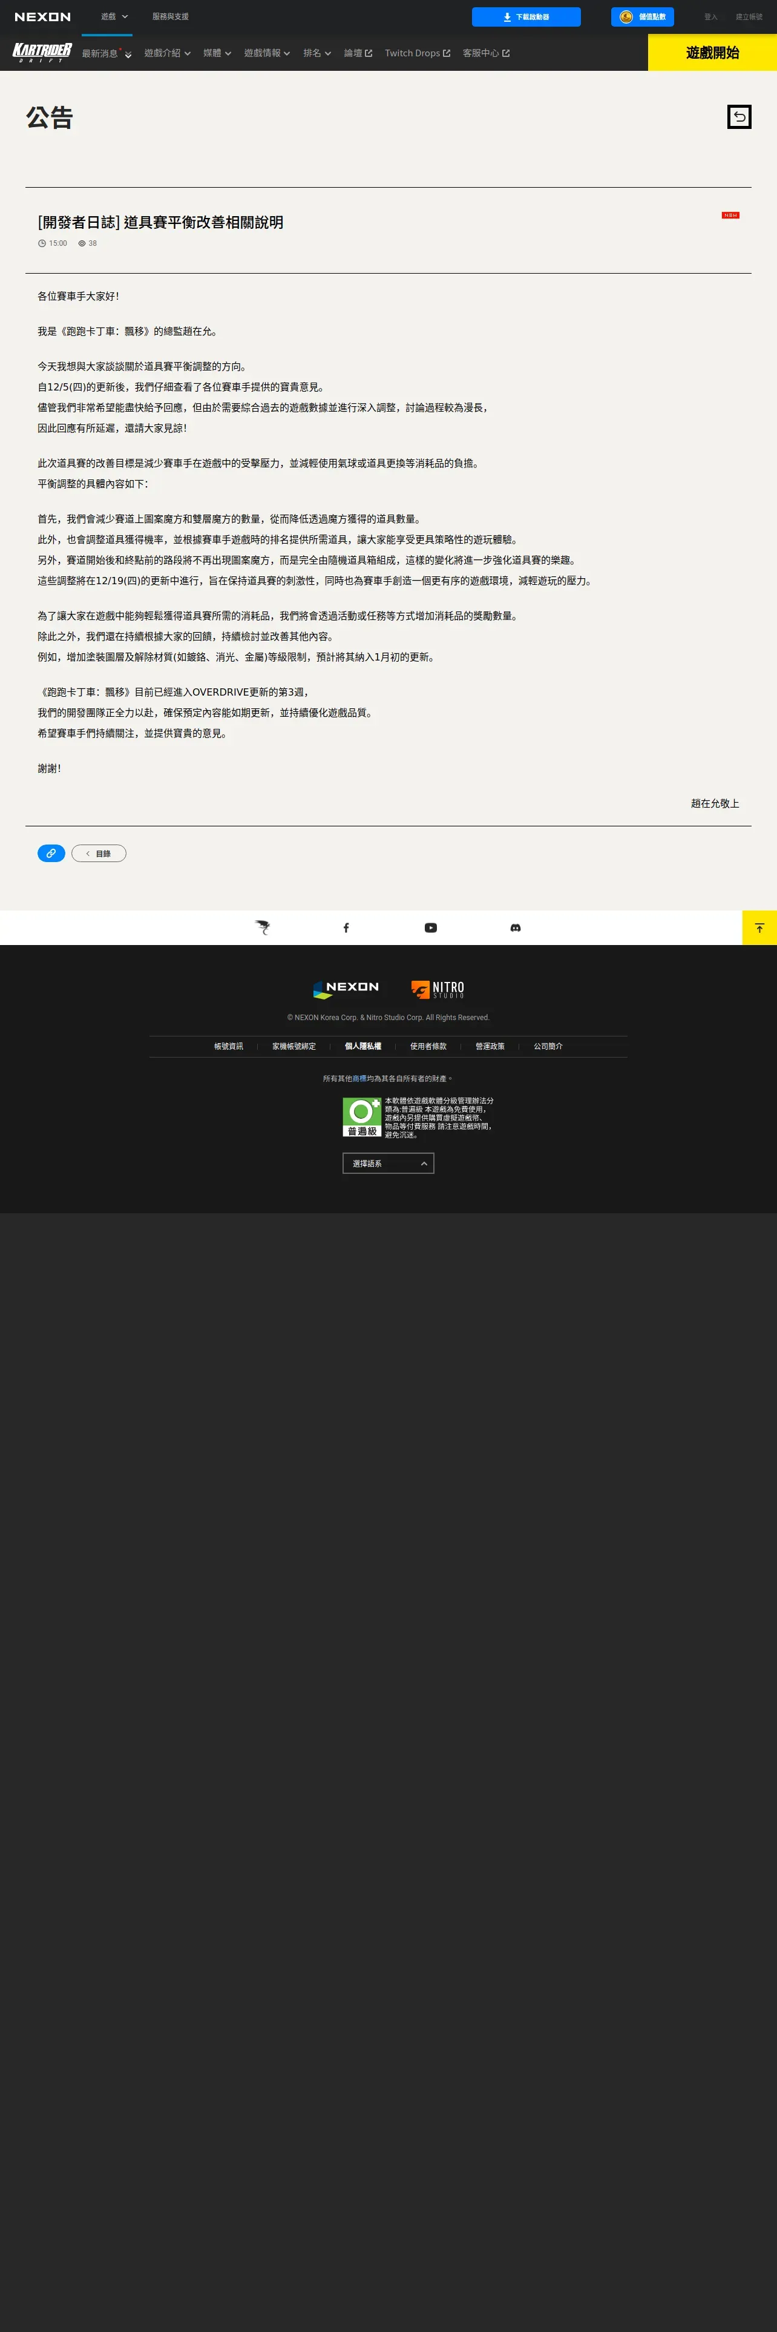777x2332 pixels.
Task: Open 家機帳號綁定 footer link
Action: click(294, 1046)
